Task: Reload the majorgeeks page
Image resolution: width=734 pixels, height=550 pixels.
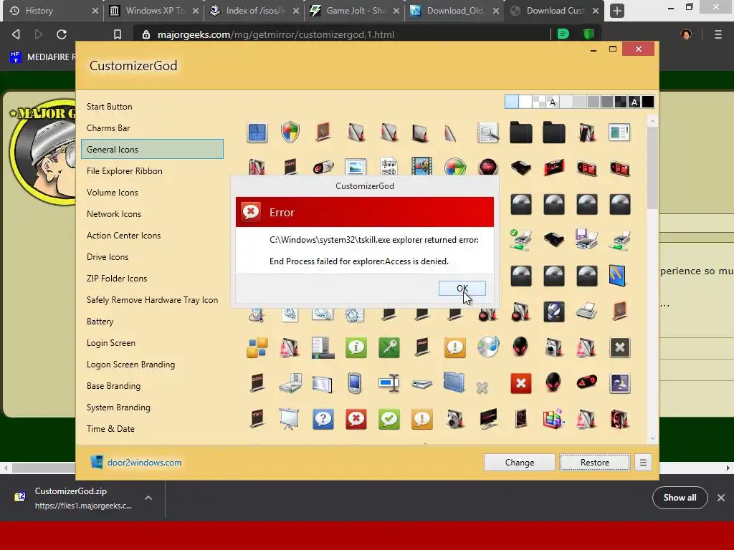Action: [62, 34]
